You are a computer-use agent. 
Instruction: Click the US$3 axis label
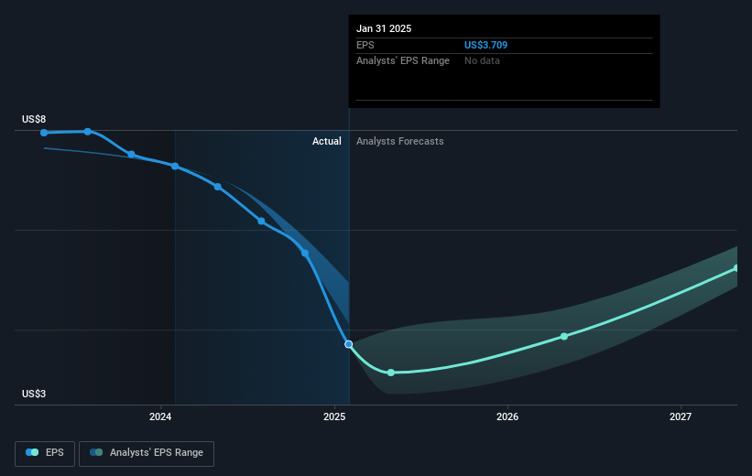[x=34, y=394]
